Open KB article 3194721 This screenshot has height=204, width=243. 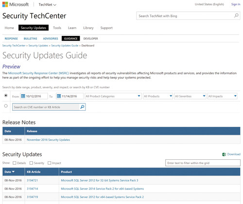click(x=32, y=180)
